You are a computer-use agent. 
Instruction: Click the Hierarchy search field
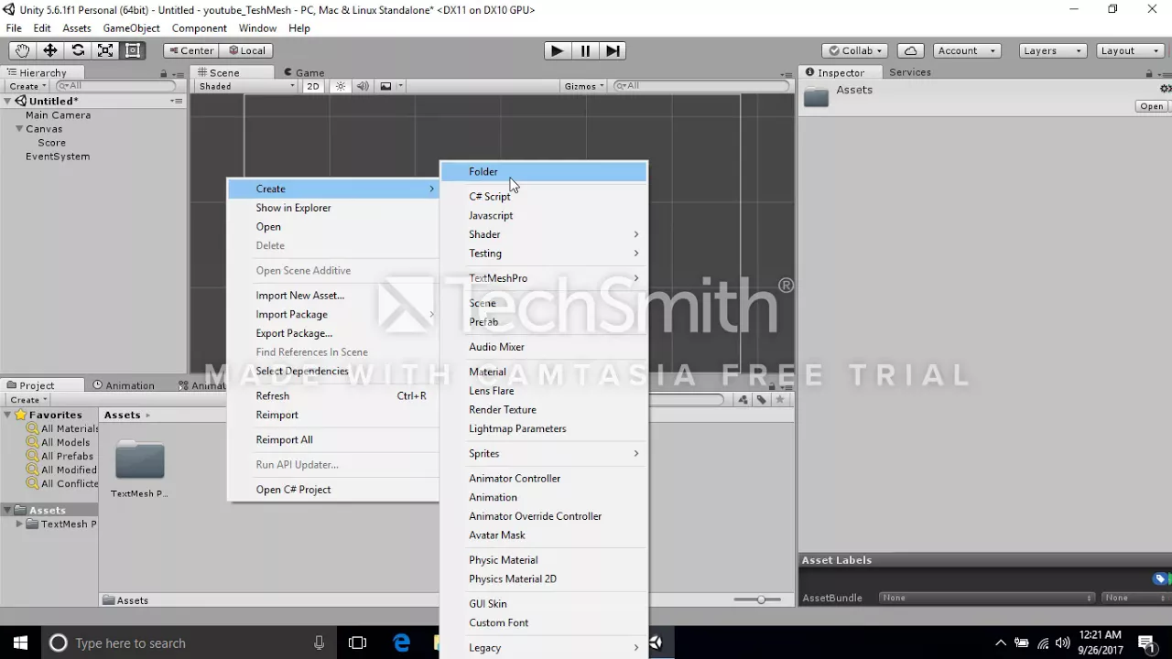coord(116,86)
